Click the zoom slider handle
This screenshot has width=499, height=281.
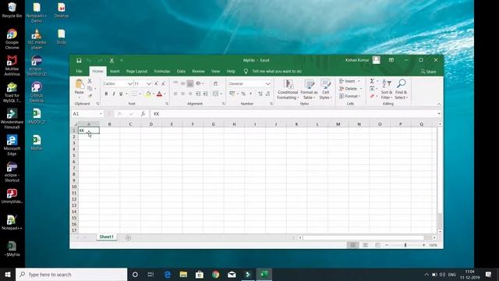(x=405, y=245)
